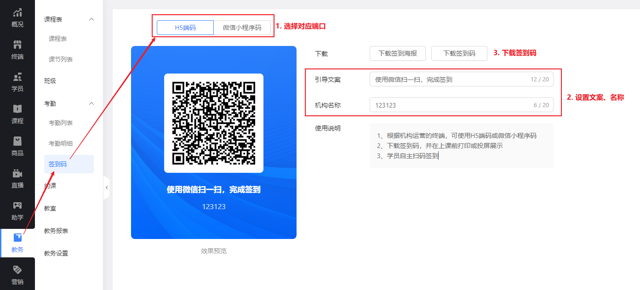Open the 约课 menu item
640x290 pixels.
coord(50,186)
